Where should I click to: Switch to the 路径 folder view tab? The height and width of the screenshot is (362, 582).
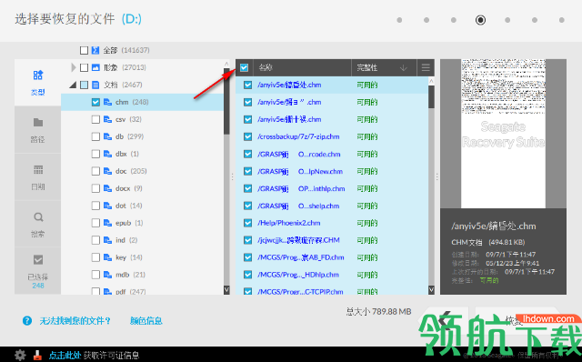38,129
